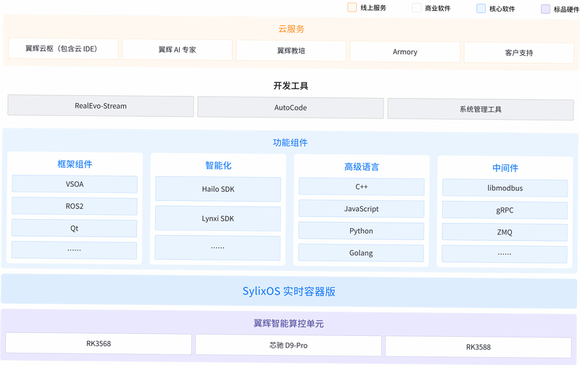Click the 框架组件 column heading

pos(75,164)
